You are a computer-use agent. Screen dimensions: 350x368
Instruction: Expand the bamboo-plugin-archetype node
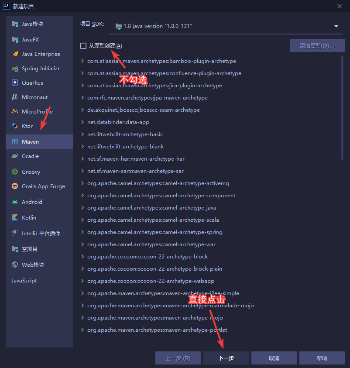(82, 61)
